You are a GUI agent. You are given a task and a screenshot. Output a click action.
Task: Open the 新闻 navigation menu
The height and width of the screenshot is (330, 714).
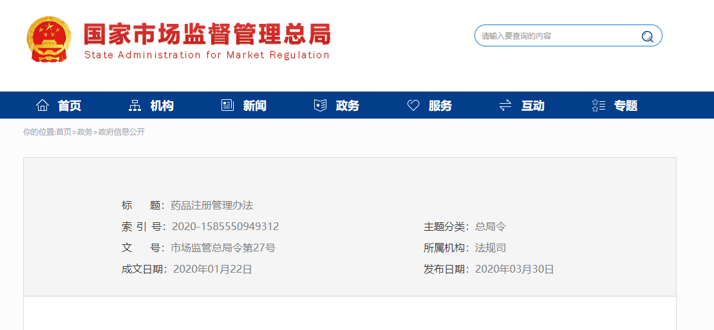click(x=254, y=106)
